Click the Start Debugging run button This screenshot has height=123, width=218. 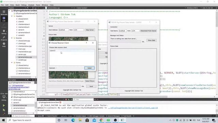click(x=4, y=110)
